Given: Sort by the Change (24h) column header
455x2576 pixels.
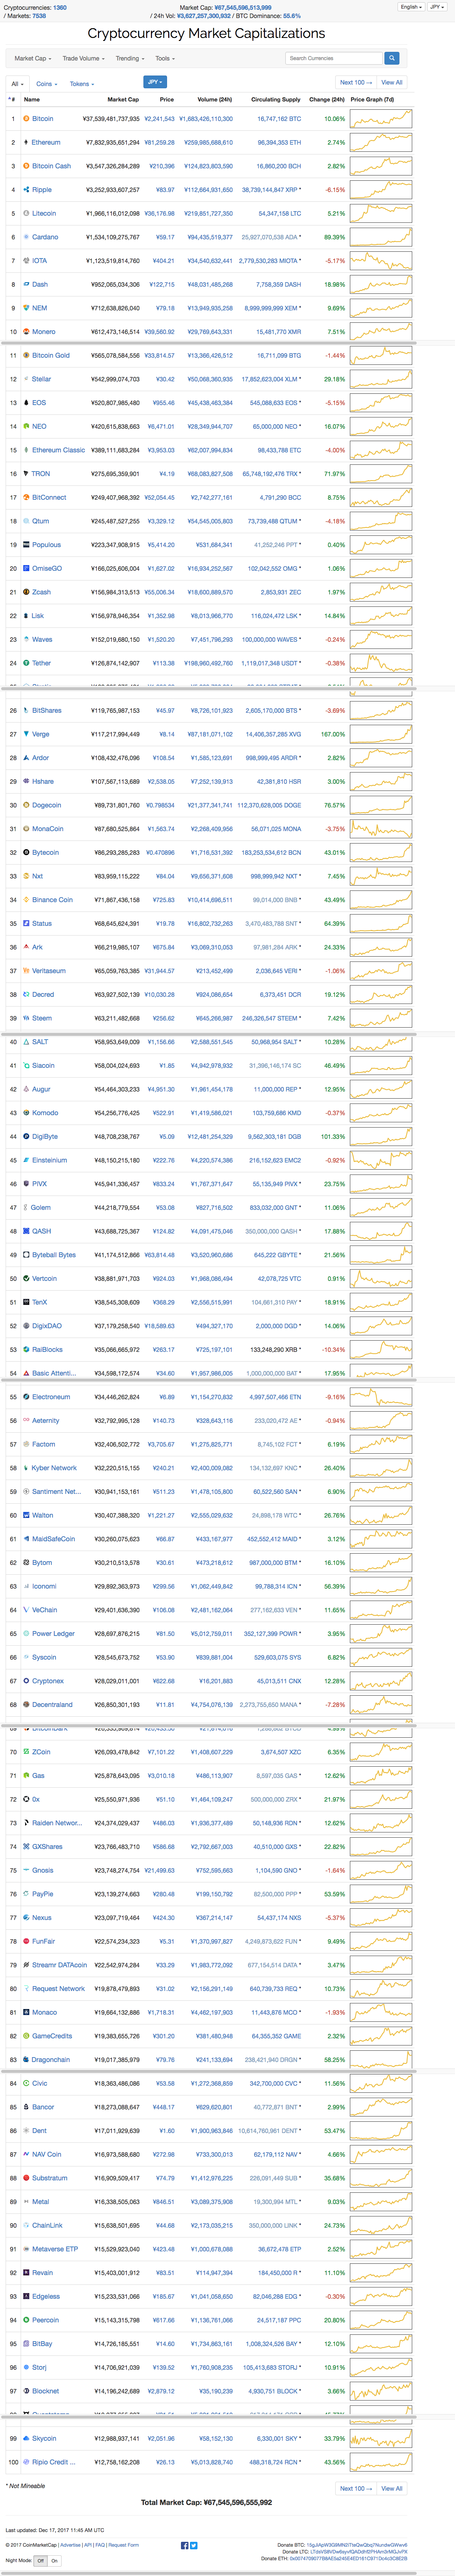Looking at the screenshot, I should (327, 100).
